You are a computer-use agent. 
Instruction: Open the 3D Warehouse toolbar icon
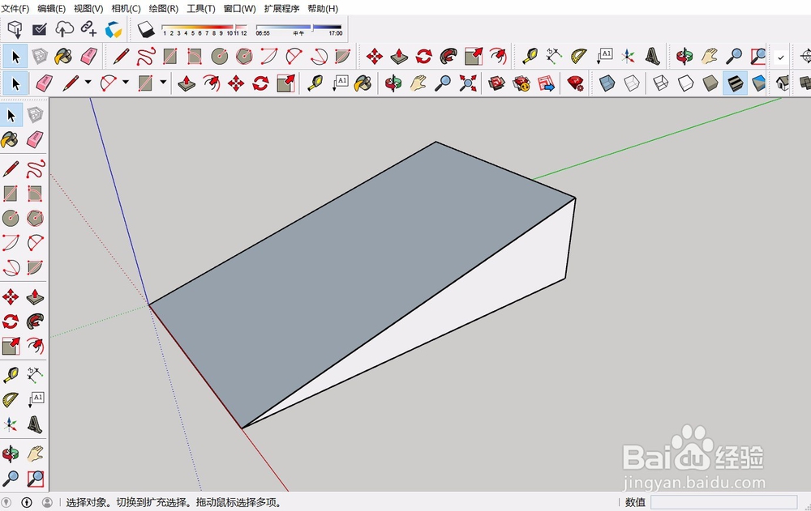click(x=497, y=83)
